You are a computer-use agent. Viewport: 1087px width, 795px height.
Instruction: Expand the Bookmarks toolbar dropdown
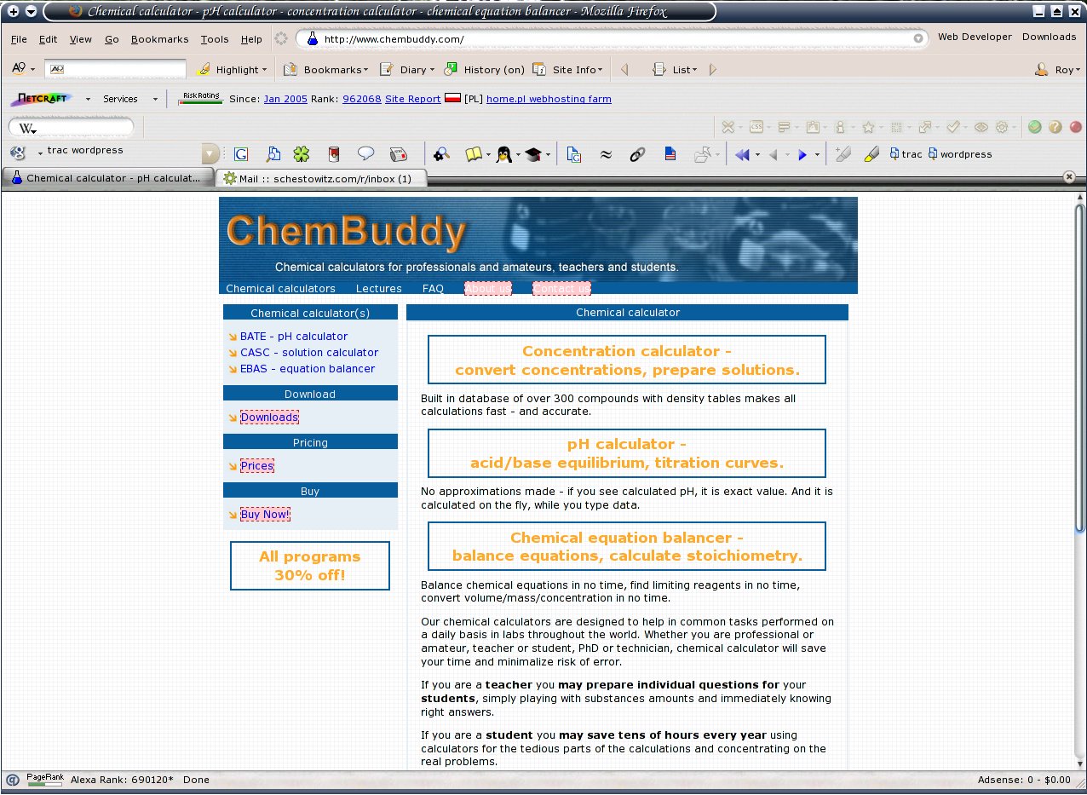click(326, 70)
